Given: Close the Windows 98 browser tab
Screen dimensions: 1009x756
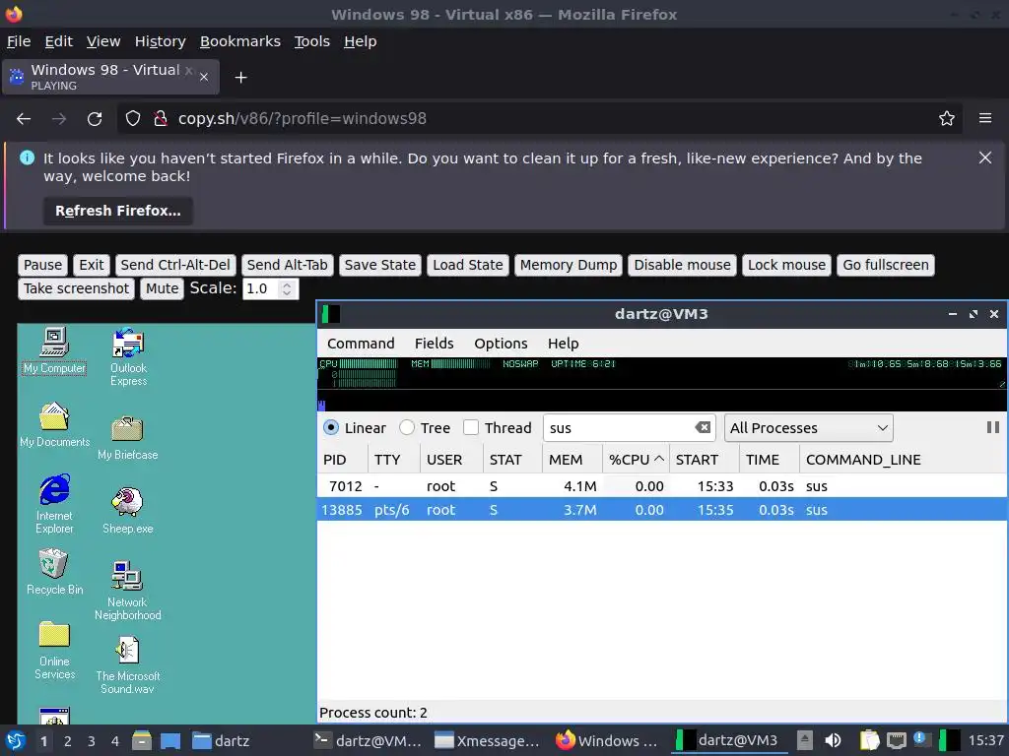Looking at the screenshot, I should (x=203, y=77).
